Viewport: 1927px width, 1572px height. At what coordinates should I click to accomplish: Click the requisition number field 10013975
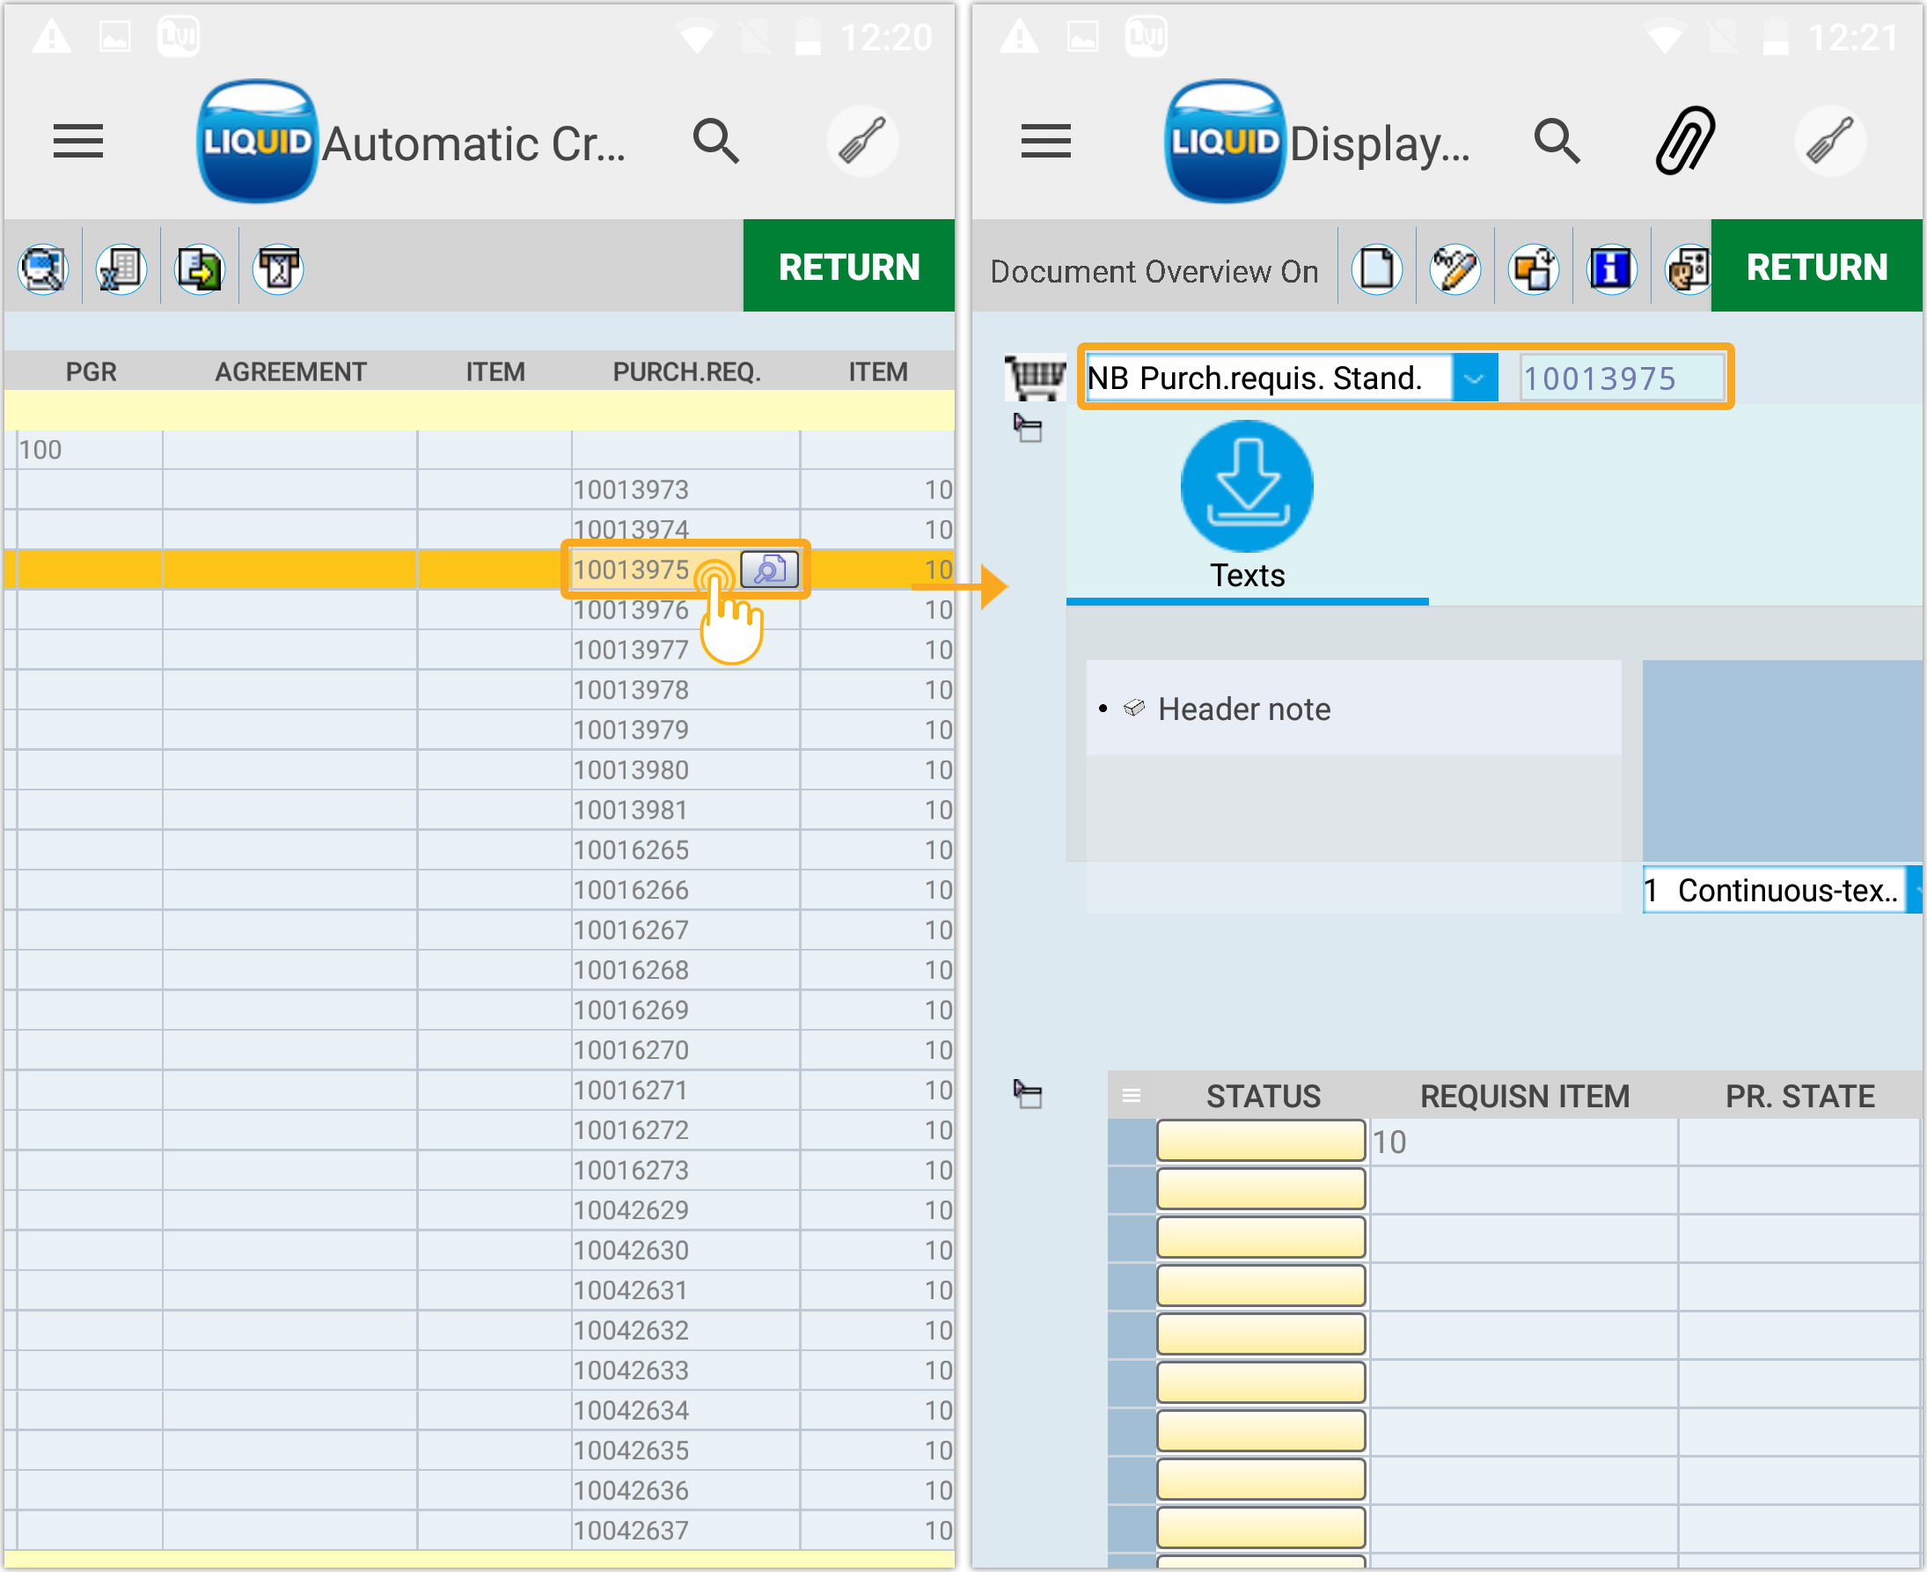pyautogui.click(x=1620, y=378)
